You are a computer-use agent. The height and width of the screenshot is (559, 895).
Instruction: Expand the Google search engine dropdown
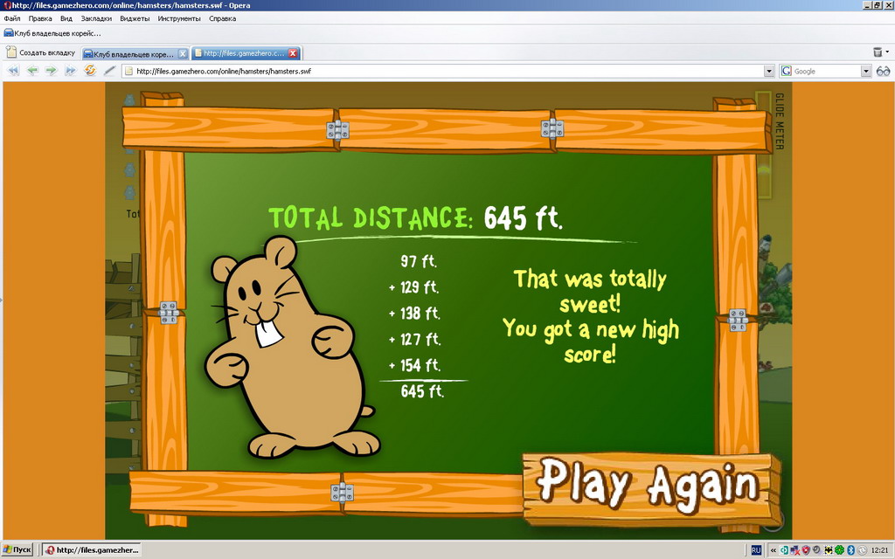point(866,71)
